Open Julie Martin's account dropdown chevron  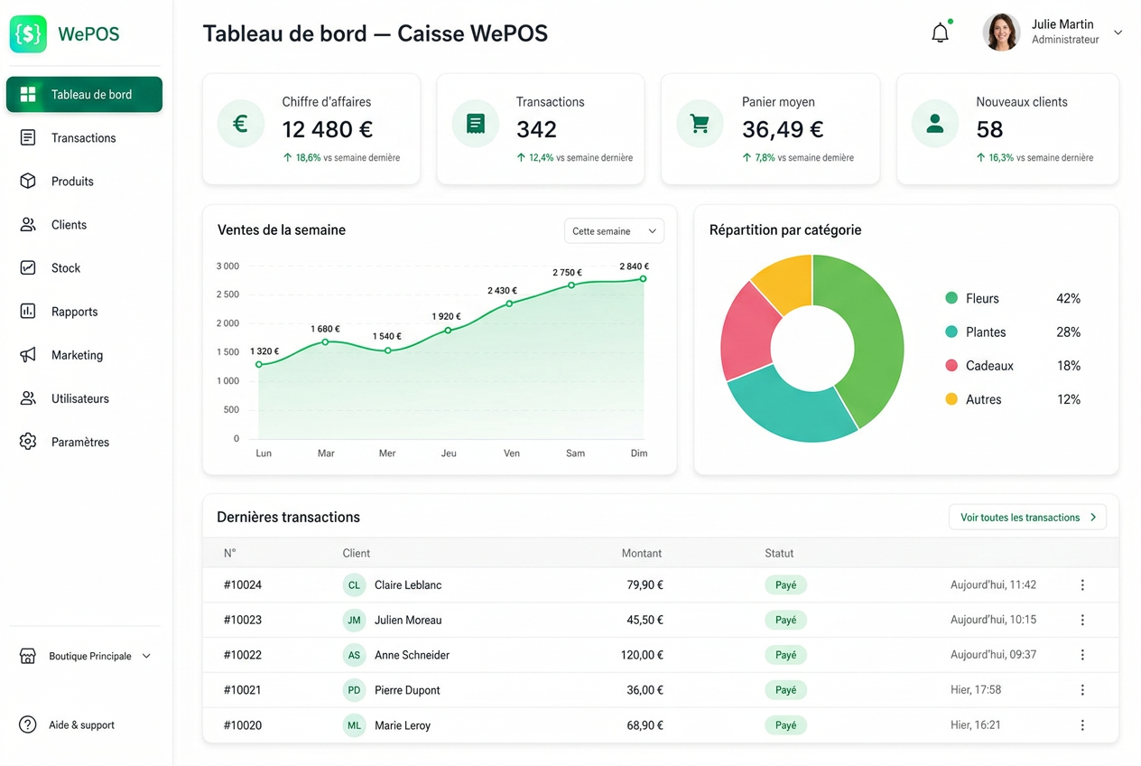[1118, 33]
